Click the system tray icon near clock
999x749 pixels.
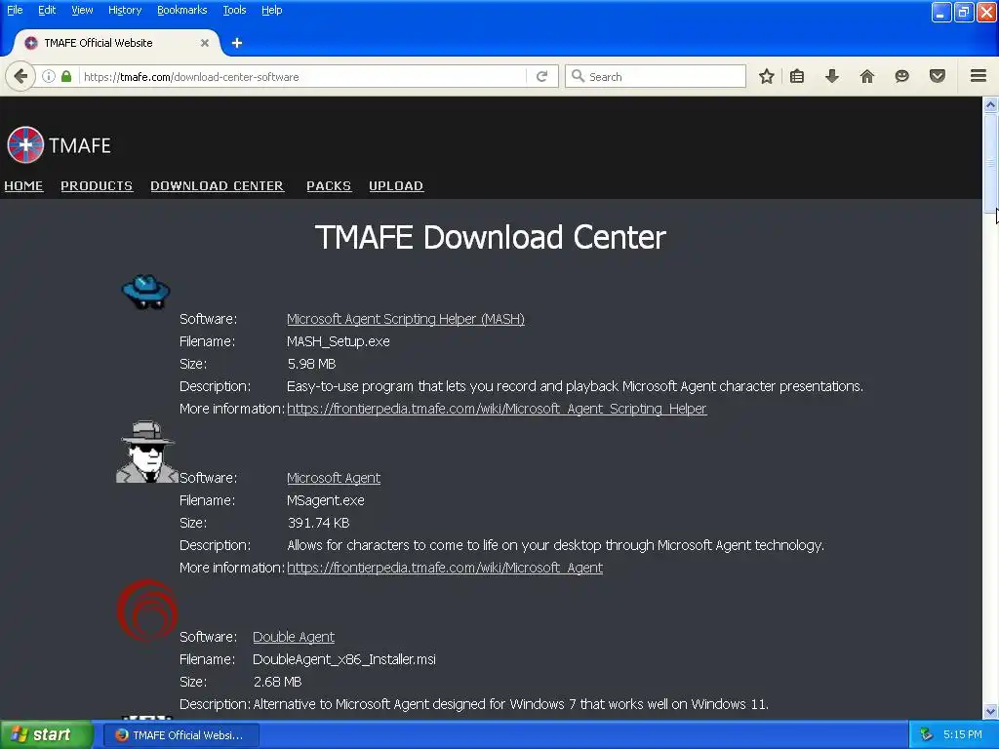coord(927,734)
